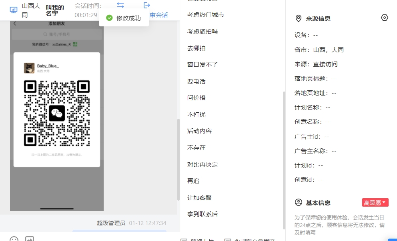Click the 省市：山西，大同 row
The image size is (397, 241).
coord(319,50)
